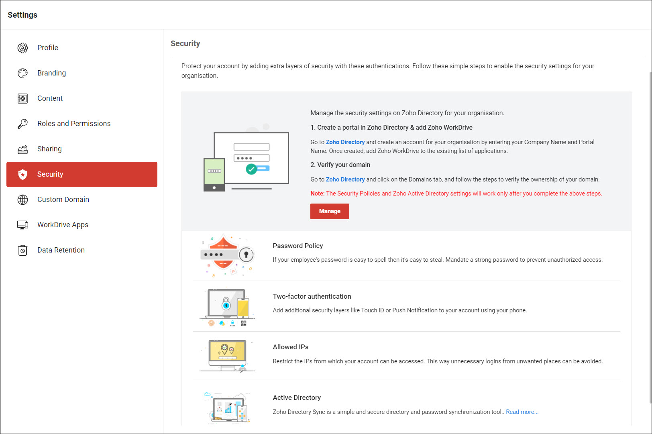Click the Password Policy illustration

pos(228,256)
